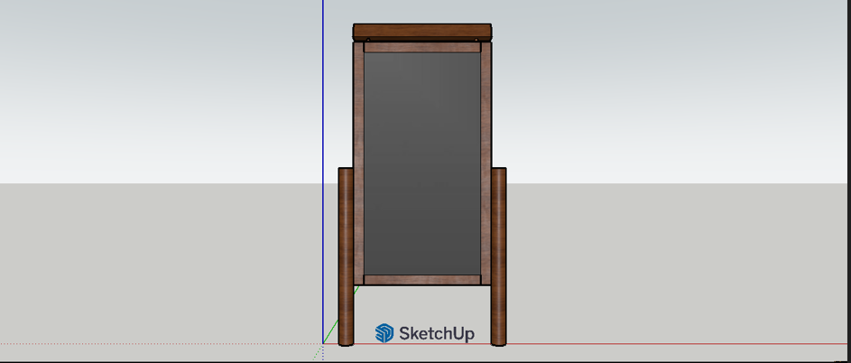Select the left cylindrical wooden leg
This screenshot has height=363, width=851.
[346, 256]
